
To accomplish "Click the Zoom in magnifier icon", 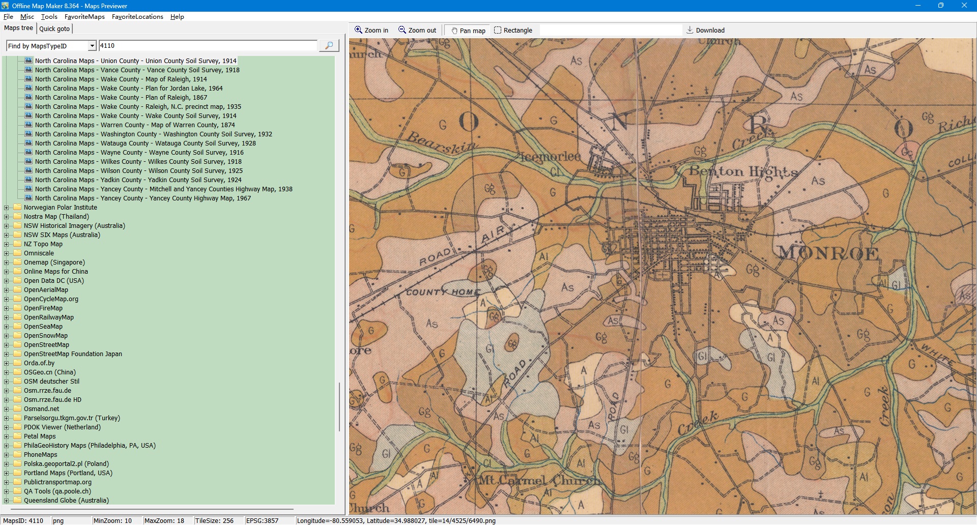I will click(x=358, y=30).
